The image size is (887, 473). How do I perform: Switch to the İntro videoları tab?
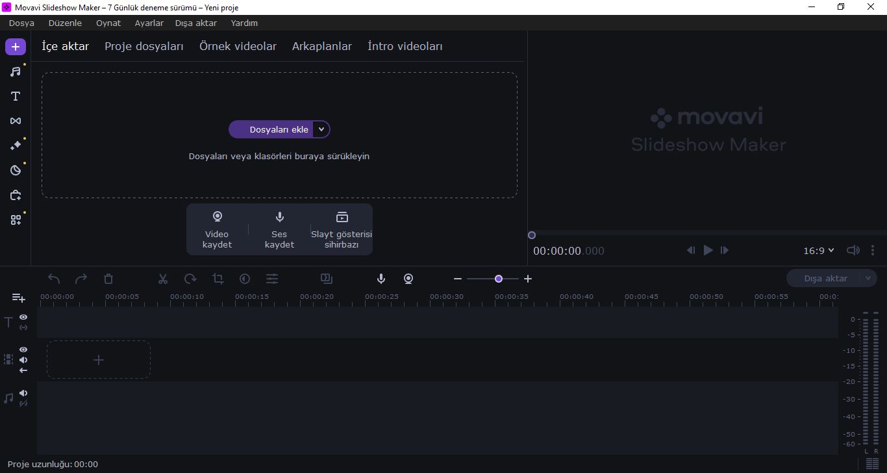click(405, 46)
